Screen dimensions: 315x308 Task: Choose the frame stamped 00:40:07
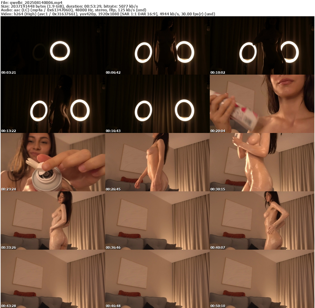click(262, 220)
